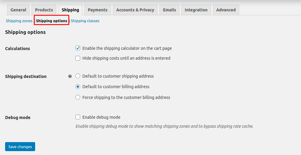
Task: Choose Default to customer billing address radio
Action: pos(78,87)
